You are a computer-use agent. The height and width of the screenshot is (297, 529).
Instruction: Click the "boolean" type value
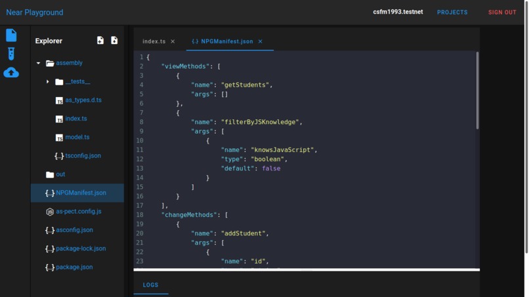[268, 159]
